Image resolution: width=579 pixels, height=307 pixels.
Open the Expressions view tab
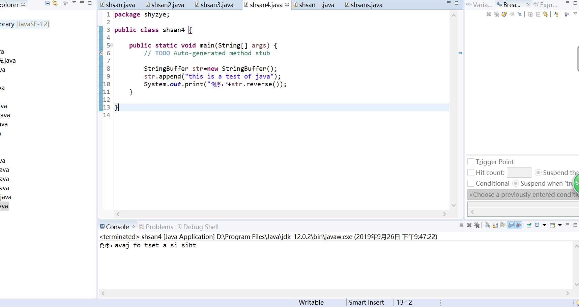point(545,5)
